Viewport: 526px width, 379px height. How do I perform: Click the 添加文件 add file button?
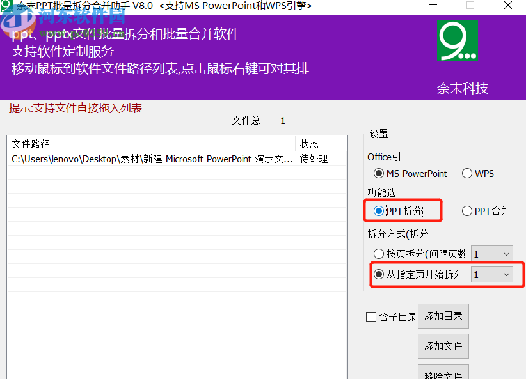443,346
